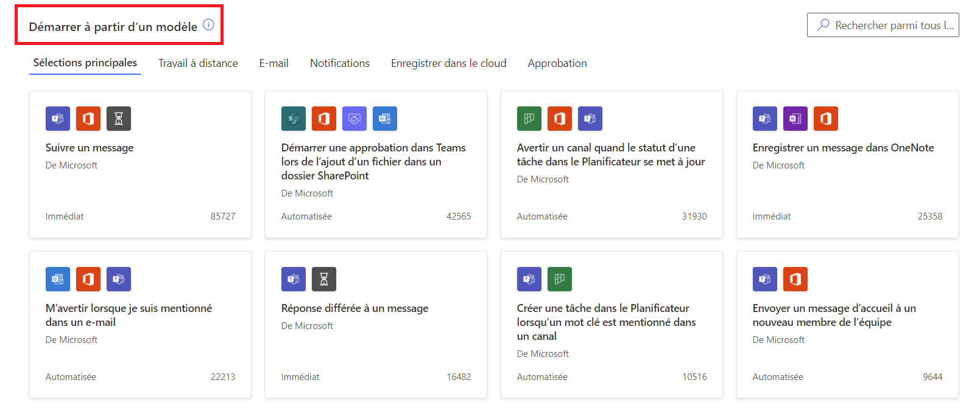
Task: Click the OneNote icon on the OneNote template card
Action: tap(795, 119)
